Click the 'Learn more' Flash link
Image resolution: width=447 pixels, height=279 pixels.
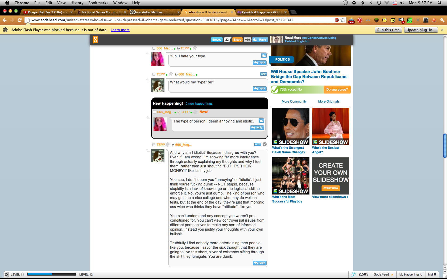(x=120, y=30)
